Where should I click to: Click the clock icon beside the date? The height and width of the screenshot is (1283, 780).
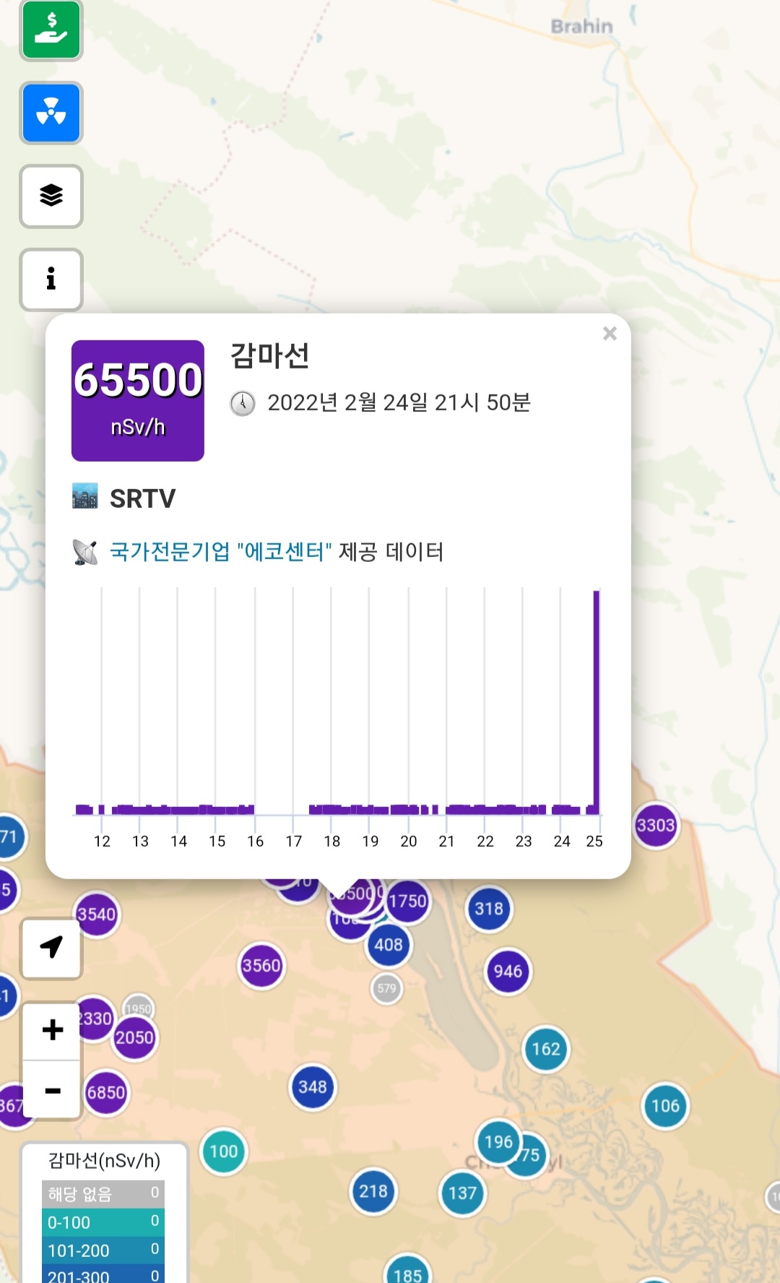[243, 403]
